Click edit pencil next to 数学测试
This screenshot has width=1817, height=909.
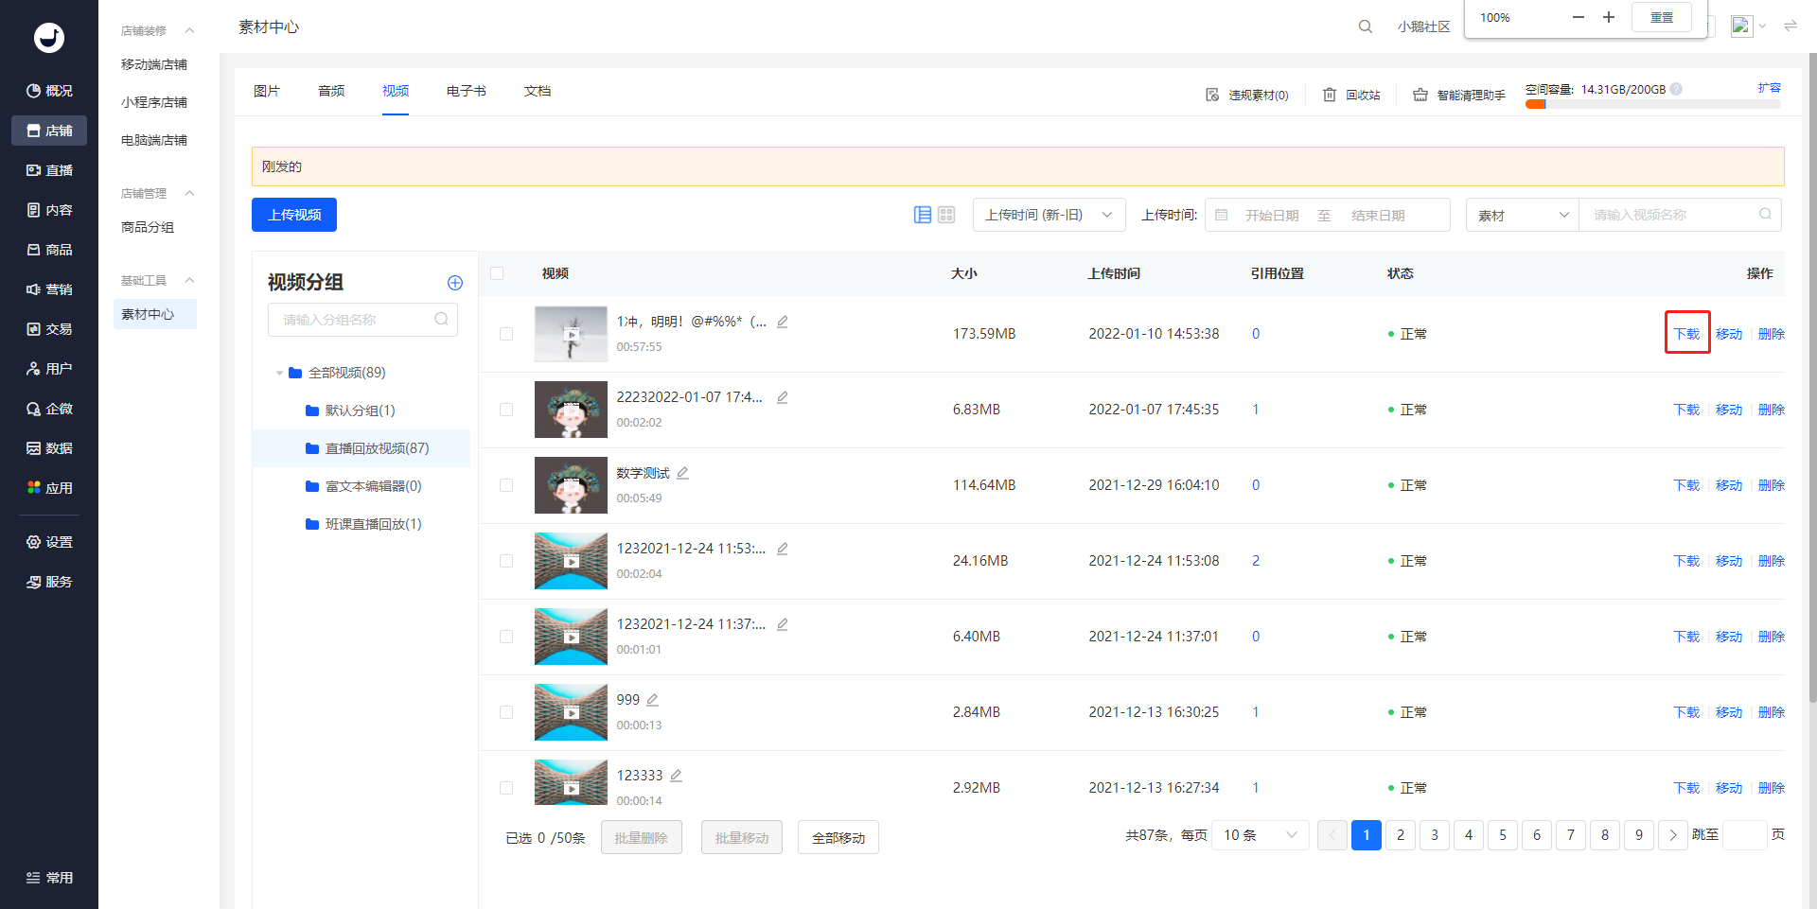pos(682,473)
